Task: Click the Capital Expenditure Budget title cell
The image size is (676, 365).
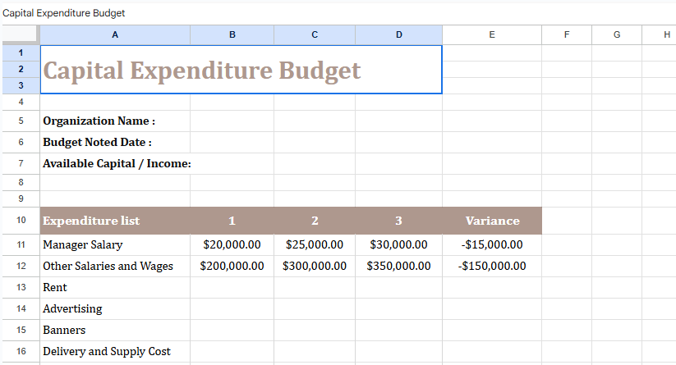Action: pos(201,71)
